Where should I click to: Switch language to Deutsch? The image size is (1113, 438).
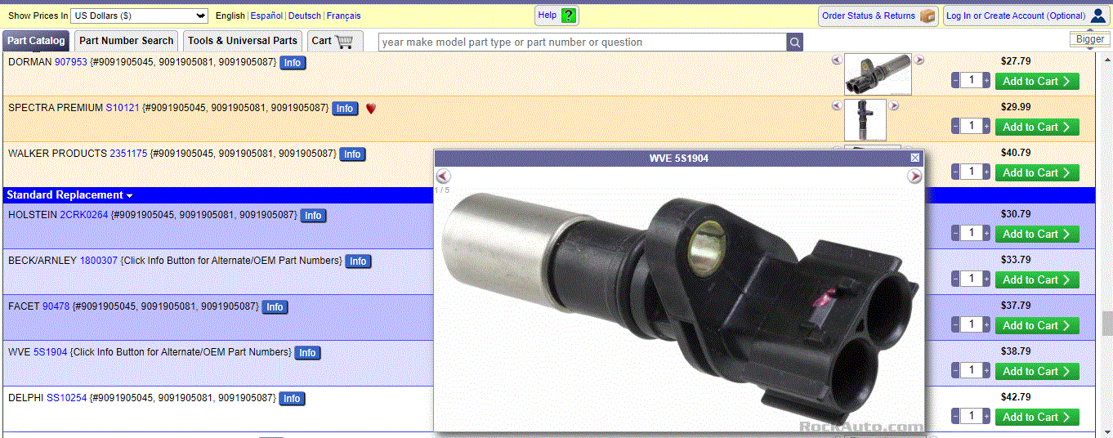305,16
